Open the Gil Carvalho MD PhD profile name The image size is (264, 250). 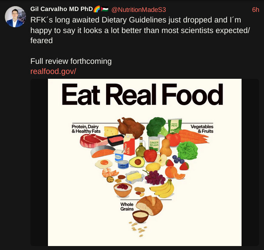(x=61, y=9)
